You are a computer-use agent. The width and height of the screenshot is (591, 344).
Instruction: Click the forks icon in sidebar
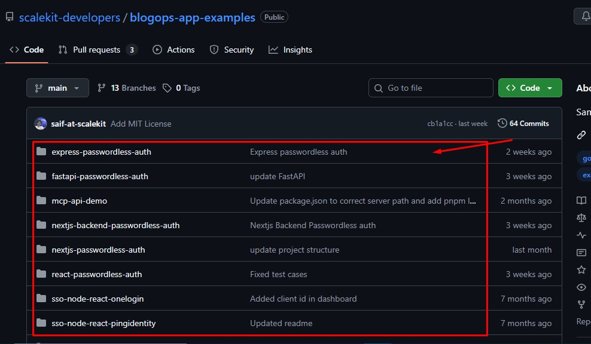[581, 304]
